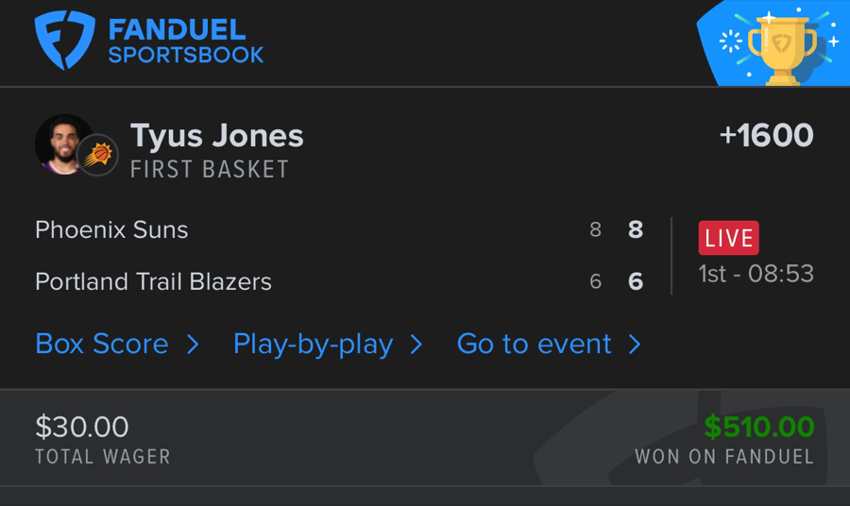
Task: Click the red LIVE badge
Action: pos(728,239)
